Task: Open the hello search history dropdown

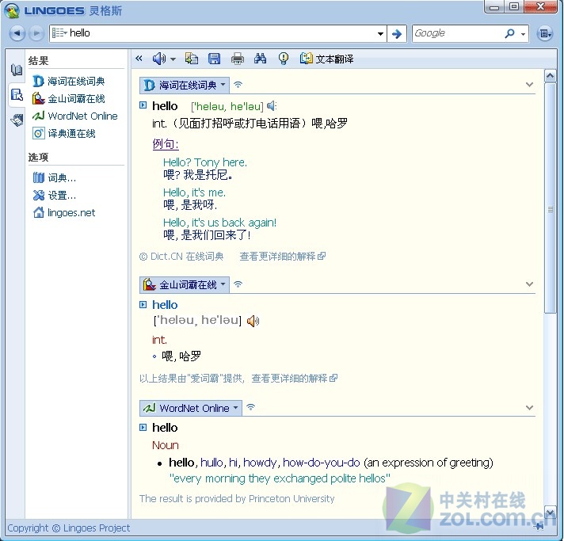Action: tap(380, 34)
